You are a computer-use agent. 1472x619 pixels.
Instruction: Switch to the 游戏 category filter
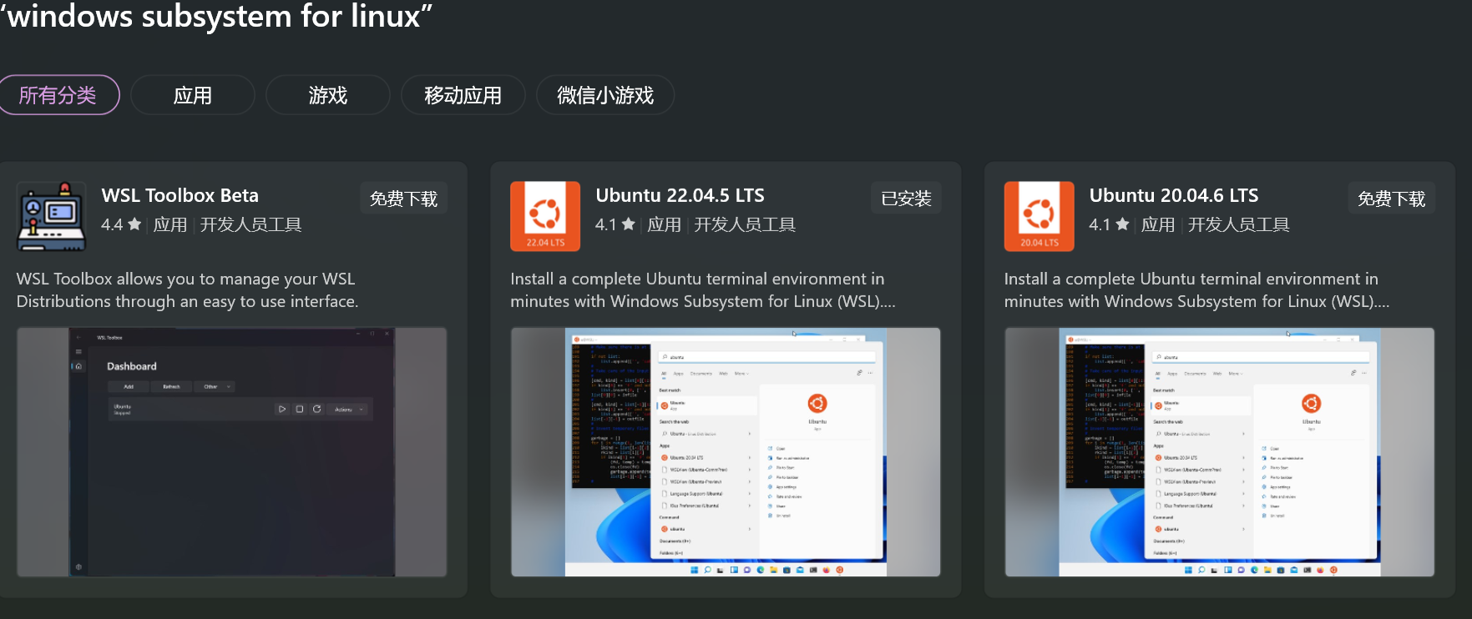(328, 95)
